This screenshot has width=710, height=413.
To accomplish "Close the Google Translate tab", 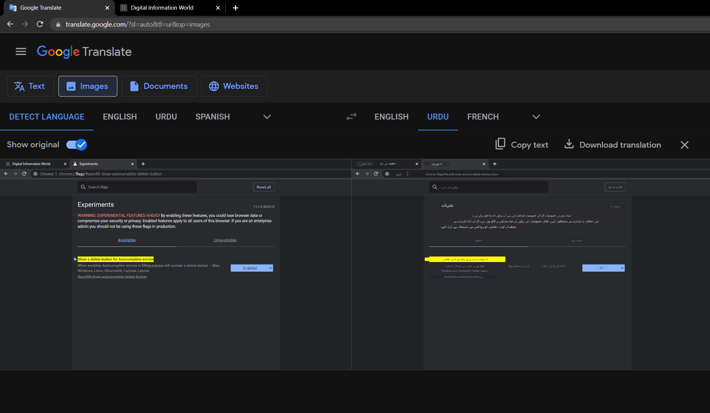I will pos(107,8).
